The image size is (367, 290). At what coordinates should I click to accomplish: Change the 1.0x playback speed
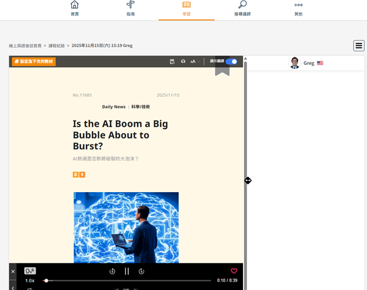[29, 281]
